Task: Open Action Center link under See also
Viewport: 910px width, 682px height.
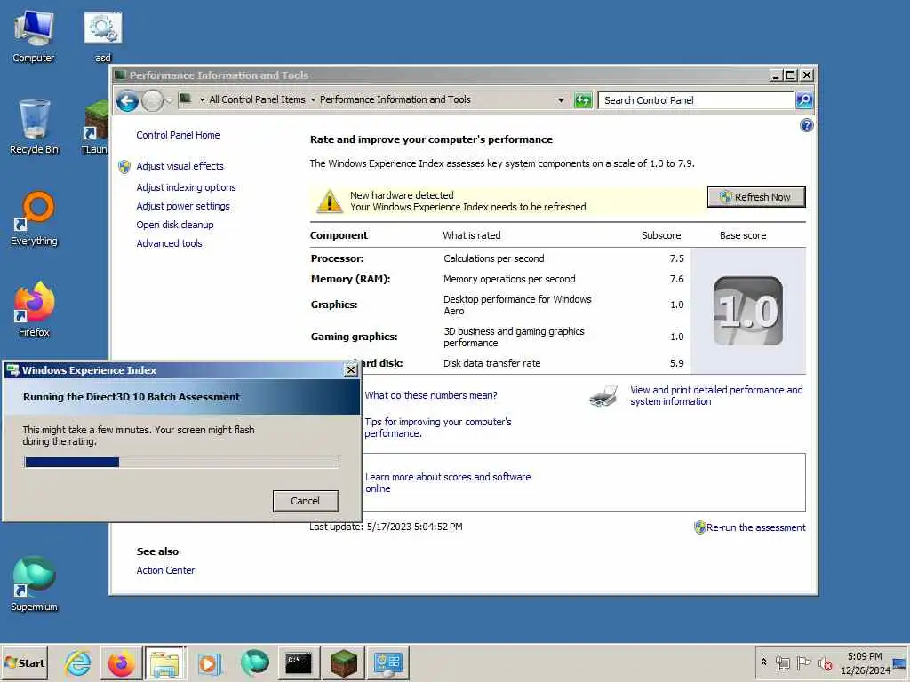Action: coord(165,570)
